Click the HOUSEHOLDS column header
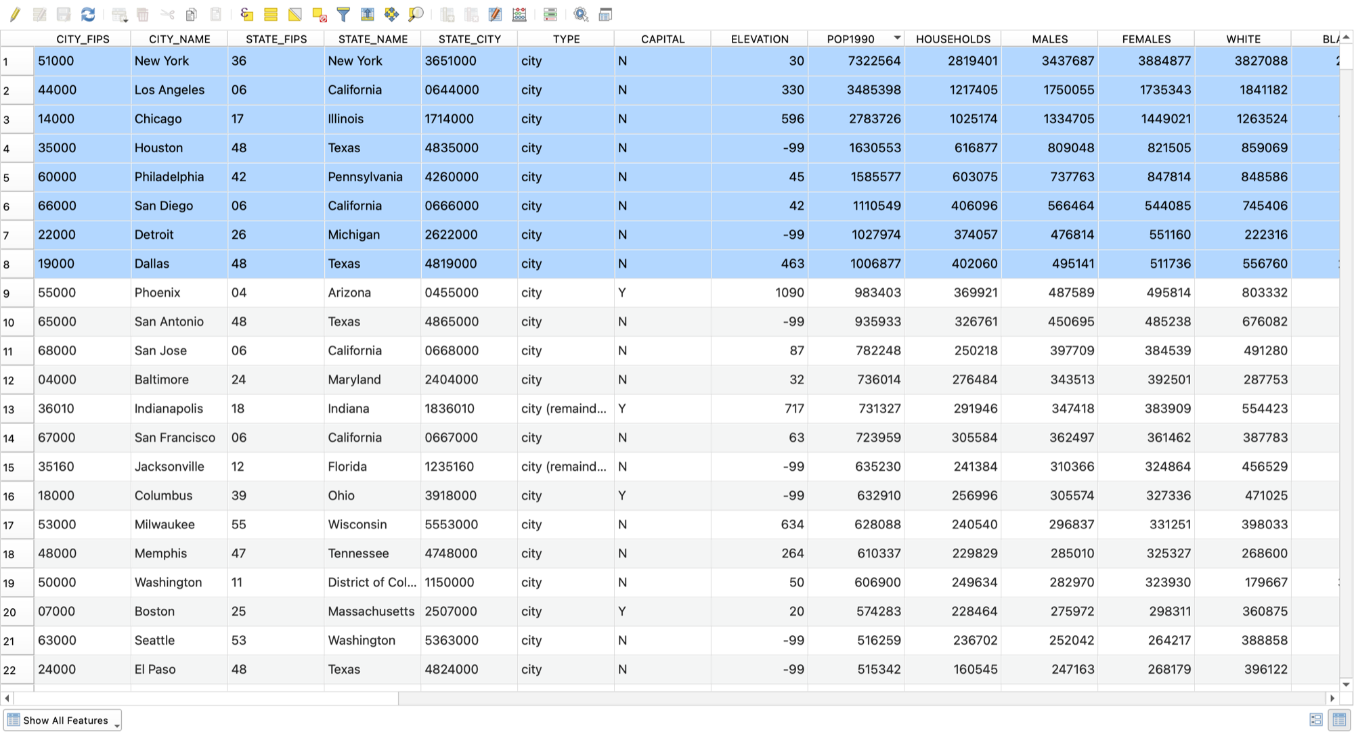The width and height of the screenshot is (1354, 734). pyautogui.click(x=953, y=39)
